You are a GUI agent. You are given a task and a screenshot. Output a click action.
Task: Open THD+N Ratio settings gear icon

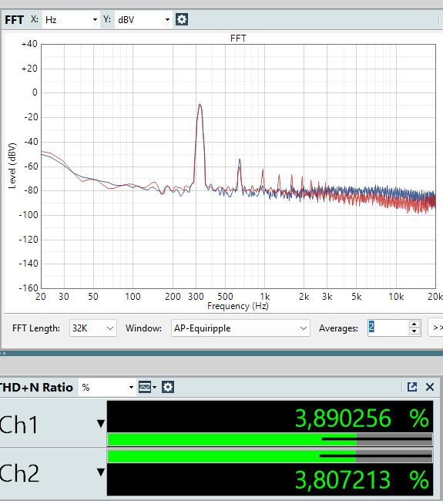coord(168,387)
